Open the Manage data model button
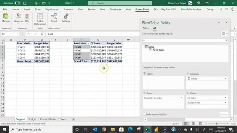Viewport: 237px width, 133px height. pyautogui.click(x=6, y=18)
